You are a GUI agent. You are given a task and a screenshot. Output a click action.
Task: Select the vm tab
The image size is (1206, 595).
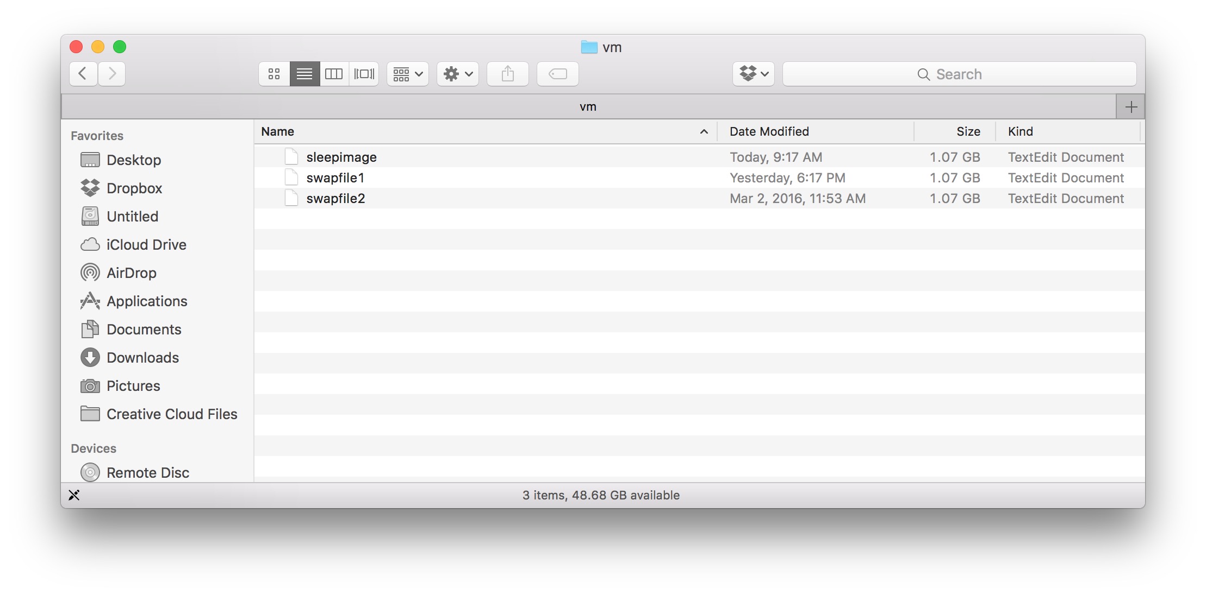click(588, 107)
